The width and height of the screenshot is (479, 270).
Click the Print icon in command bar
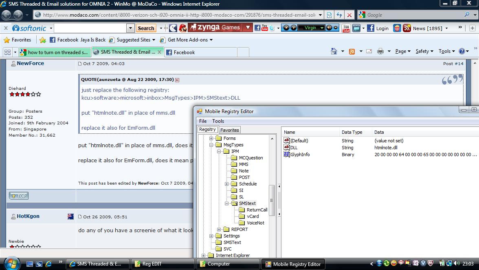coord(380,51)
